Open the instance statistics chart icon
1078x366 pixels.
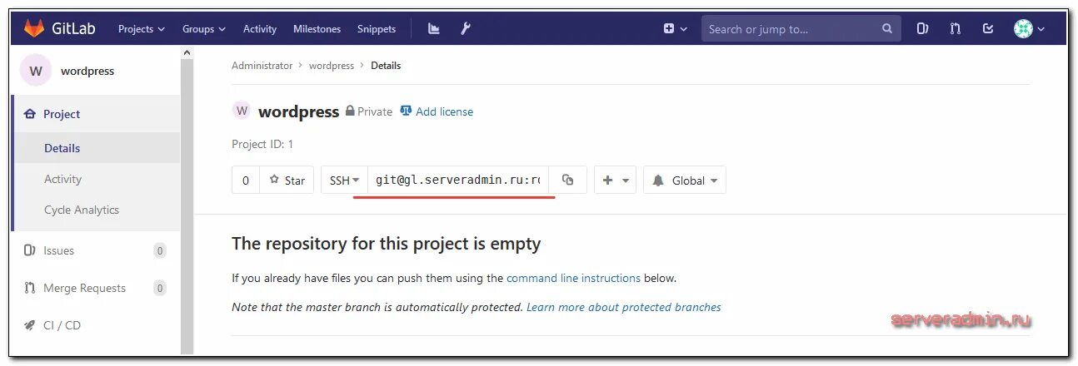click(x=434, y=28)
